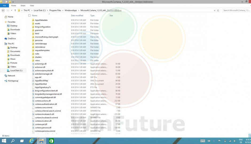Open the Home ribbon tab
Image resolution: width=251 pixels, height=144 pixels.
point(14,6)
